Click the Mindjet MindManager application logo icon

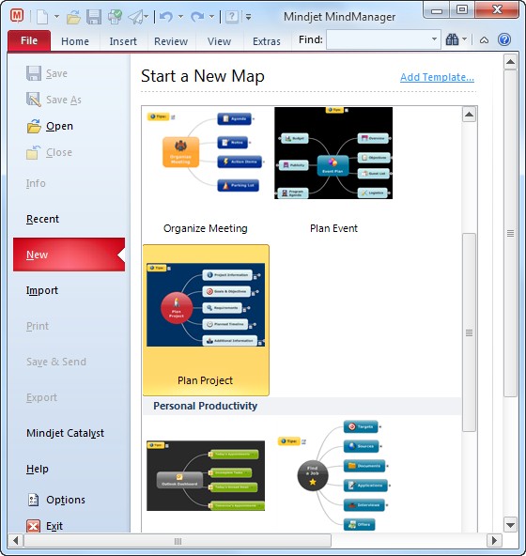pos(17,16)
